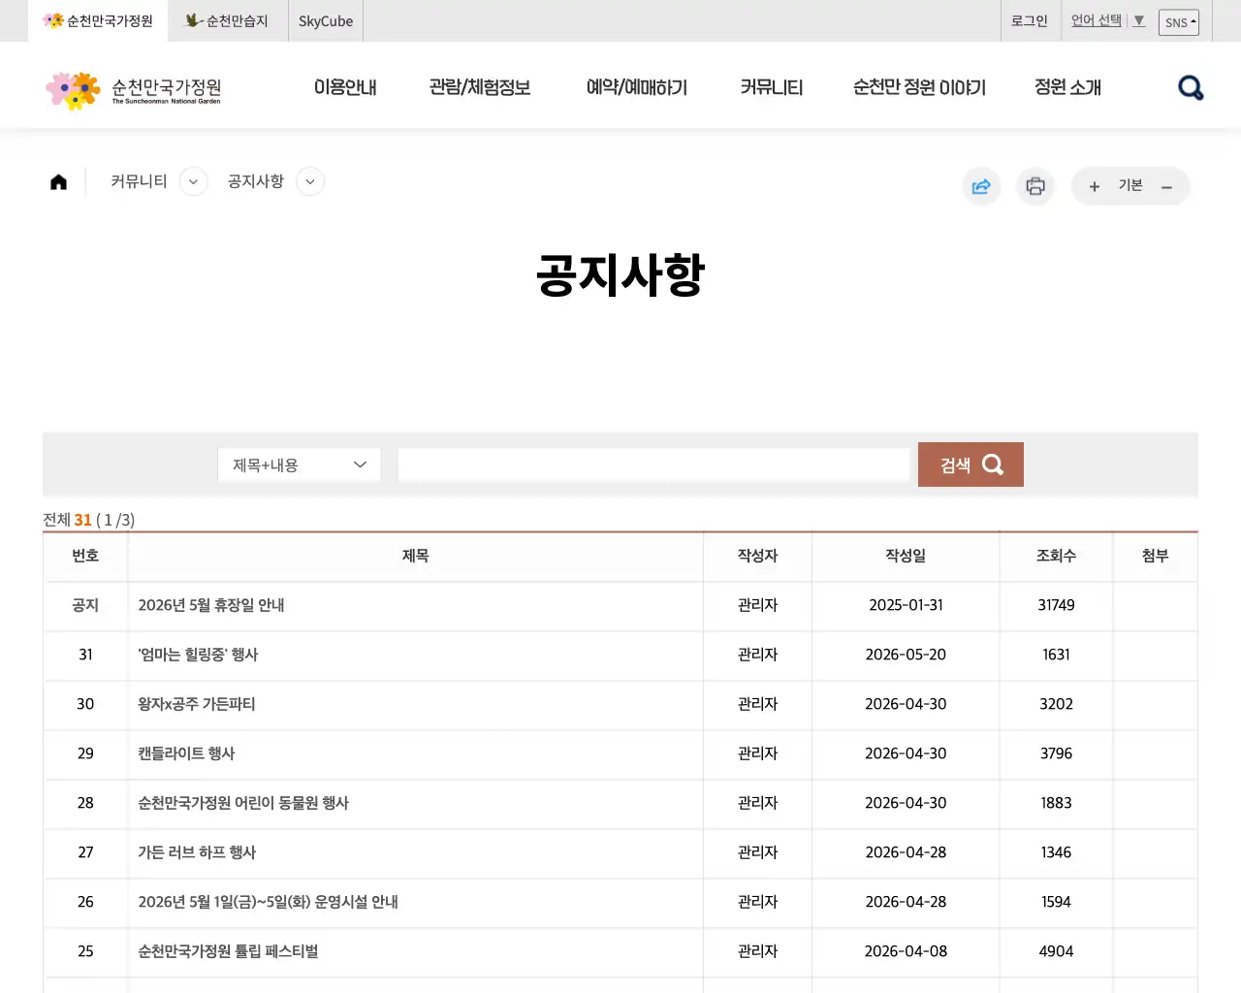The width and height of the screenshot is (1241, 993).
Task: Open the 제목+내용 search type dropdown
Action: click(x=300, y=464)
